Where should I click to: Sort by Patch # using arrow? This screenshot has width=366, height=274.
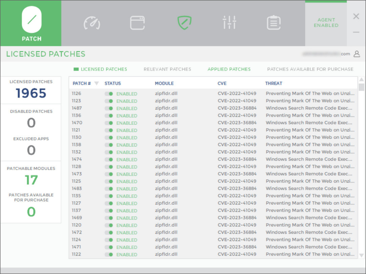click(x=97, y=84)
